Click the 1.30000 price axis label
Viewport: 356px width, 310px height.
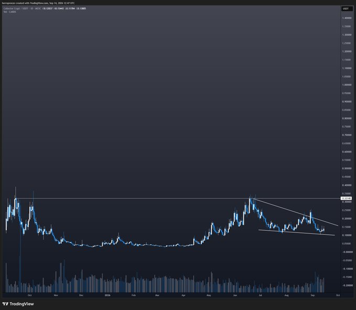point(347,35)
